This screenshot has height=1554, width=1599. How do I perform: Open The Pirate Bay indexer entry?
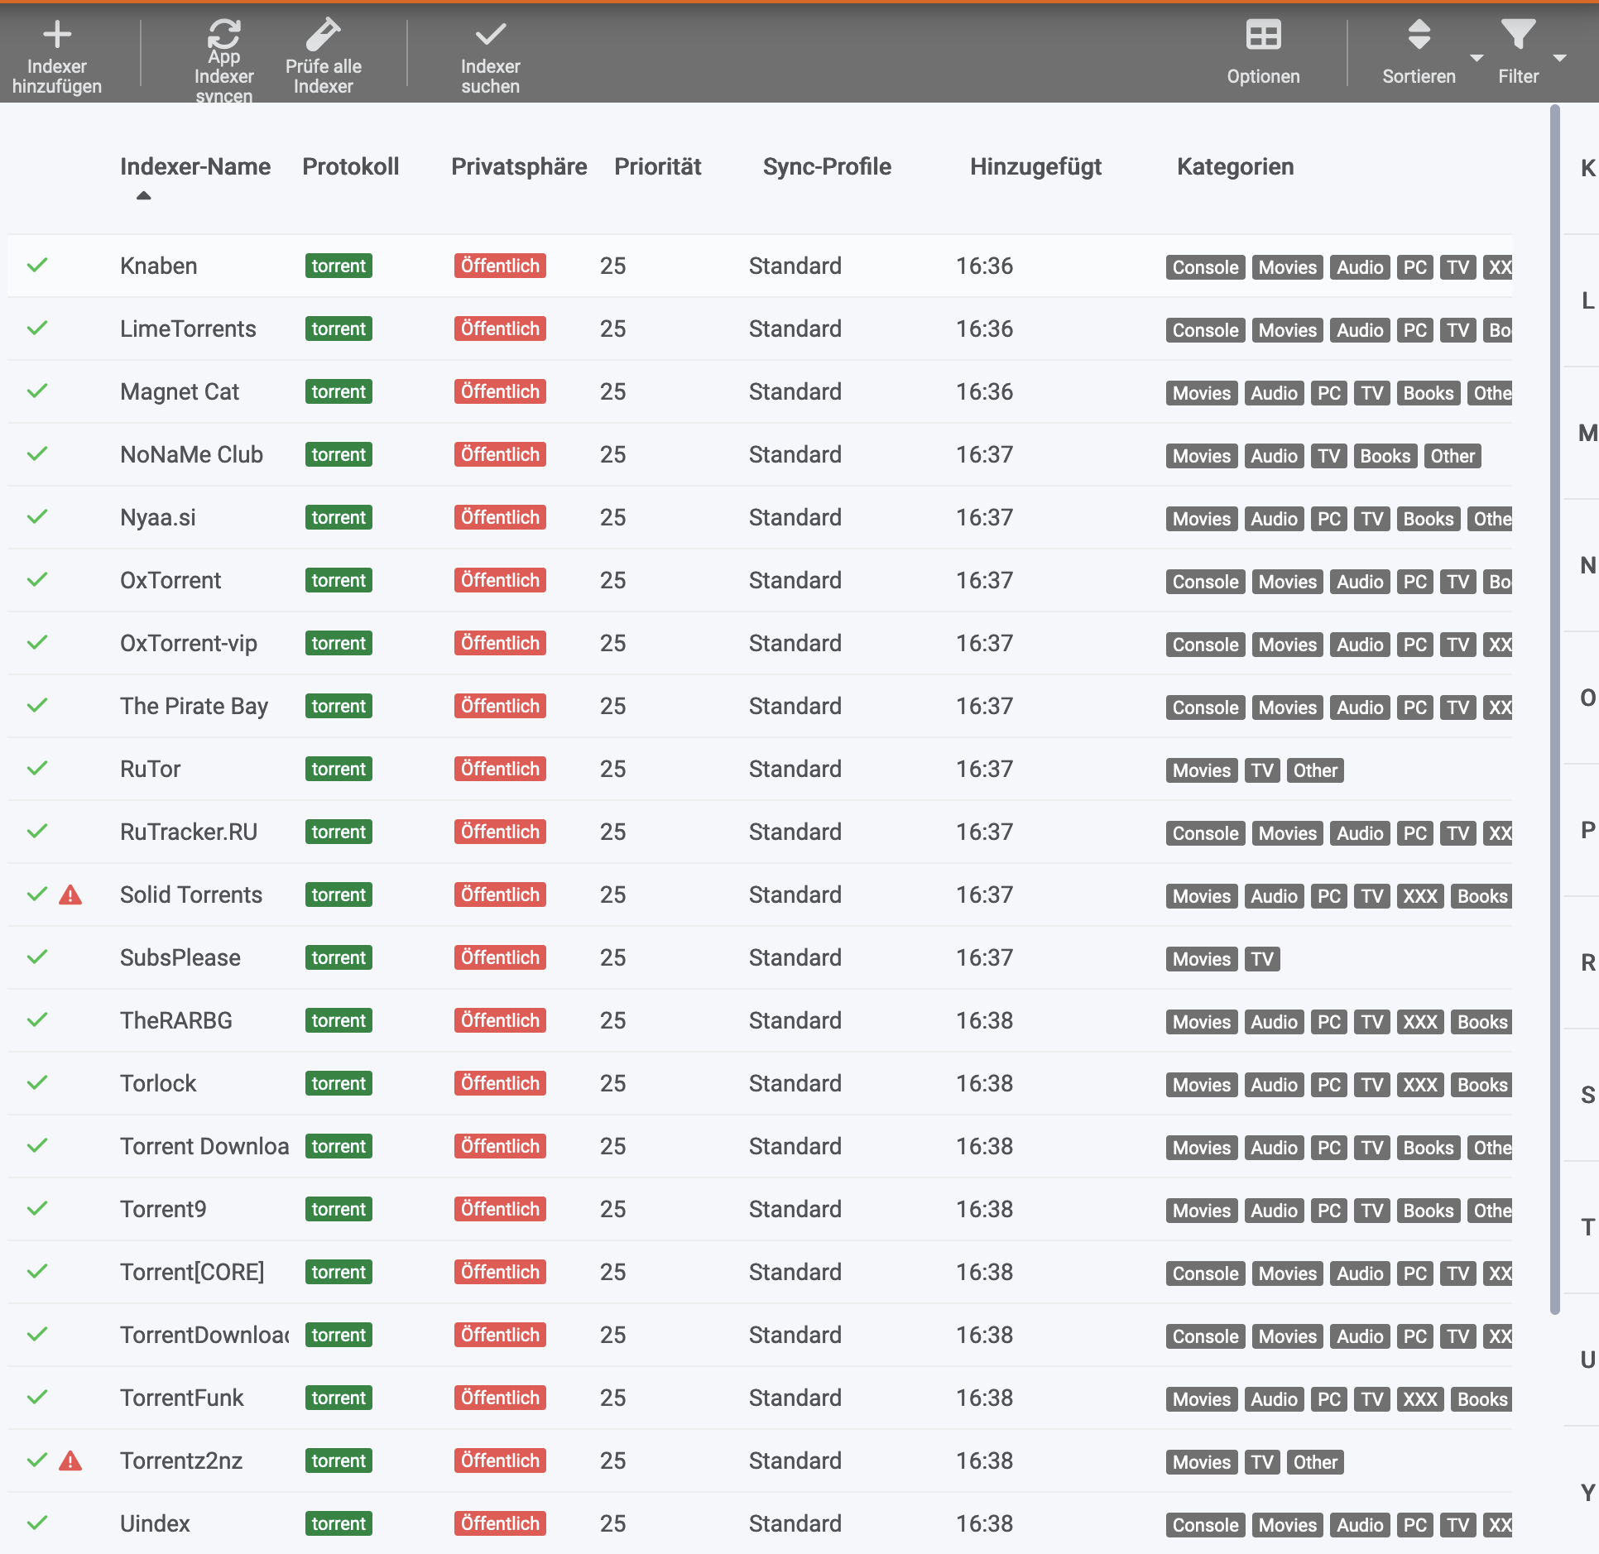(194, 707)
